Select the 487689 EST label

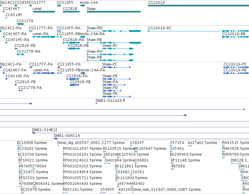click(x=178, y=166)
